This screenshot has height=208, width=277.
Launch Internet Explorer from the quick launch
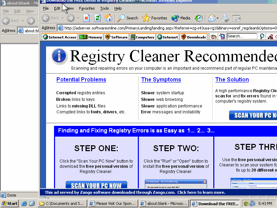[x=24, y=203]
